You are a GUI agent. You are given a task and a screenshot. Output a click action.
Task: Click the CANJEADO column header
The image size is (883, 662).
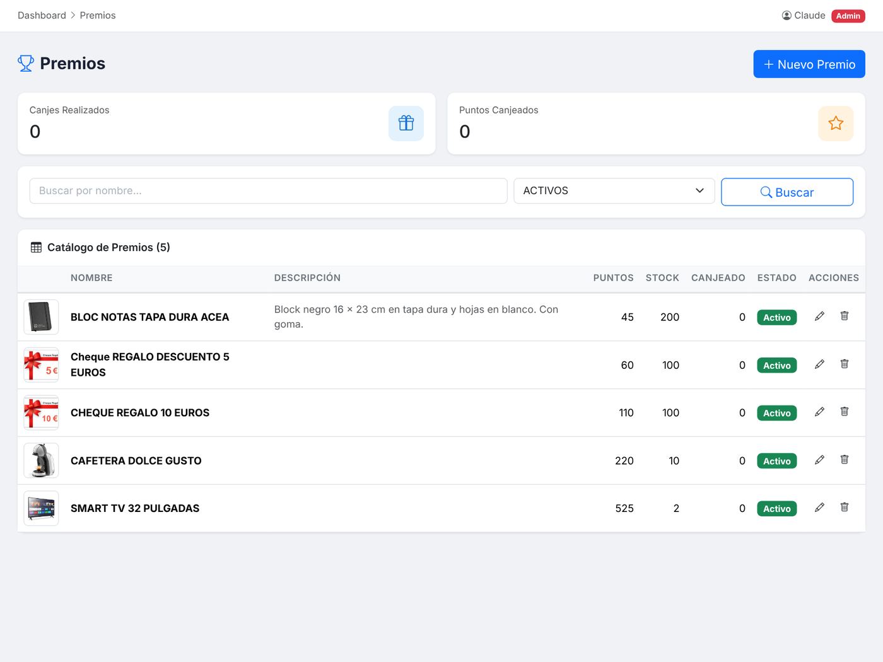[x=718, y=278]
